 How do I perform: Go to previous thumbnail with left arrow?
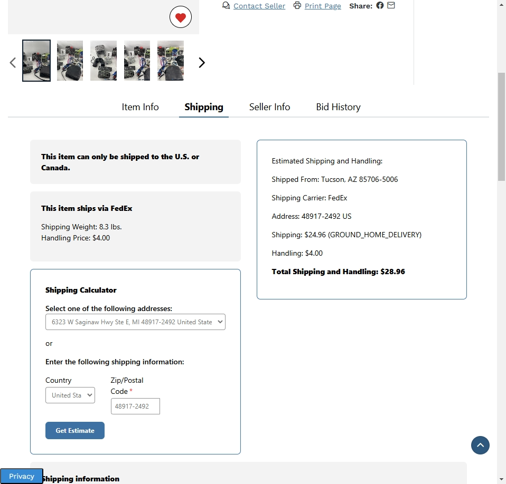[13, 63]
